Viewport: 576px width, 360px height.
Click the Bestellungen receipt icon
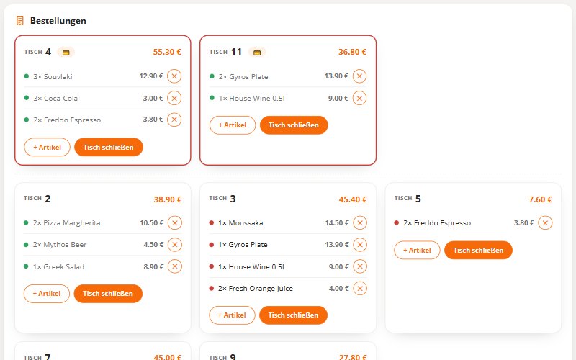pos(20,21)
